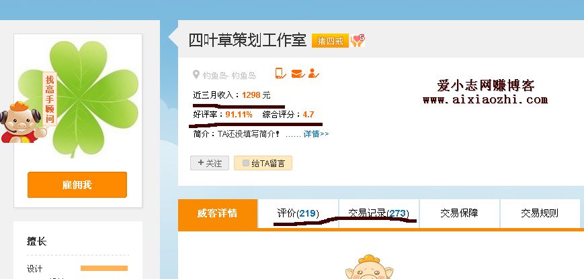Click the real-name verified person icon
Viewport: 584px width, 279px height.
314,73
